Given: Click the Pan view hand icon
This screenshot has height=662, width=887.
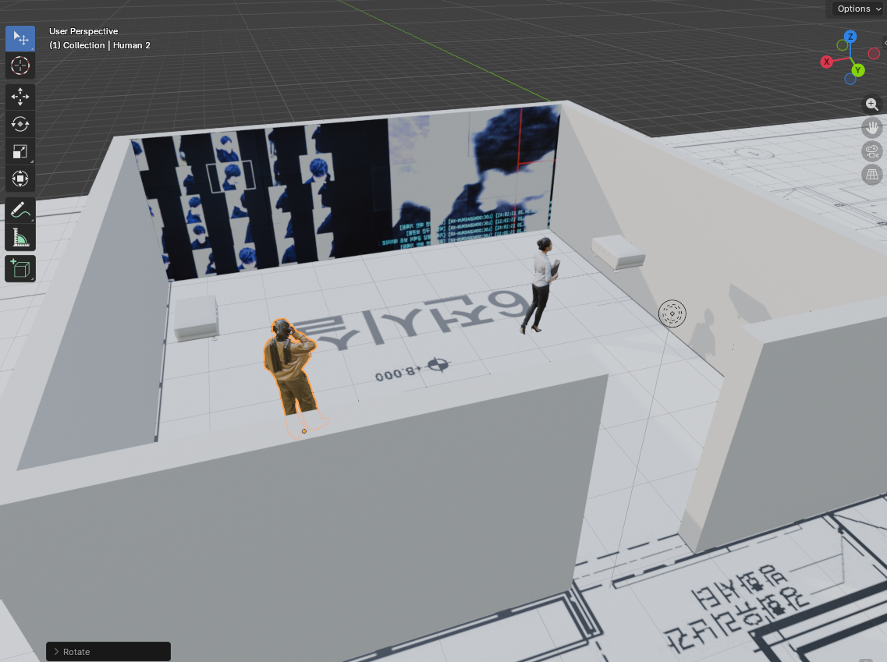Looking at the screenshot, I should [x=871, y=128].
